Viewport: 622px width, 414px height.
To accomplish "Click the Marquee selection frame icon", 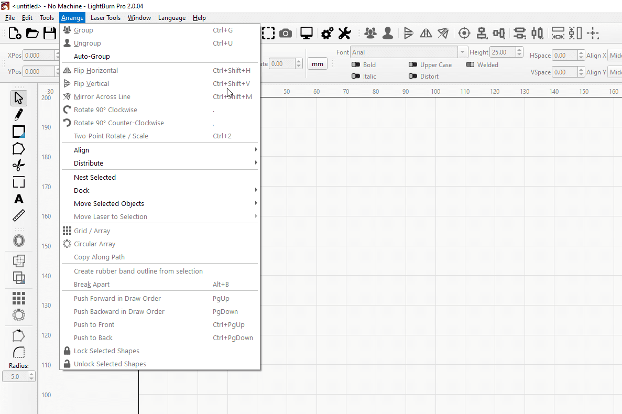I will click(268, 34).
